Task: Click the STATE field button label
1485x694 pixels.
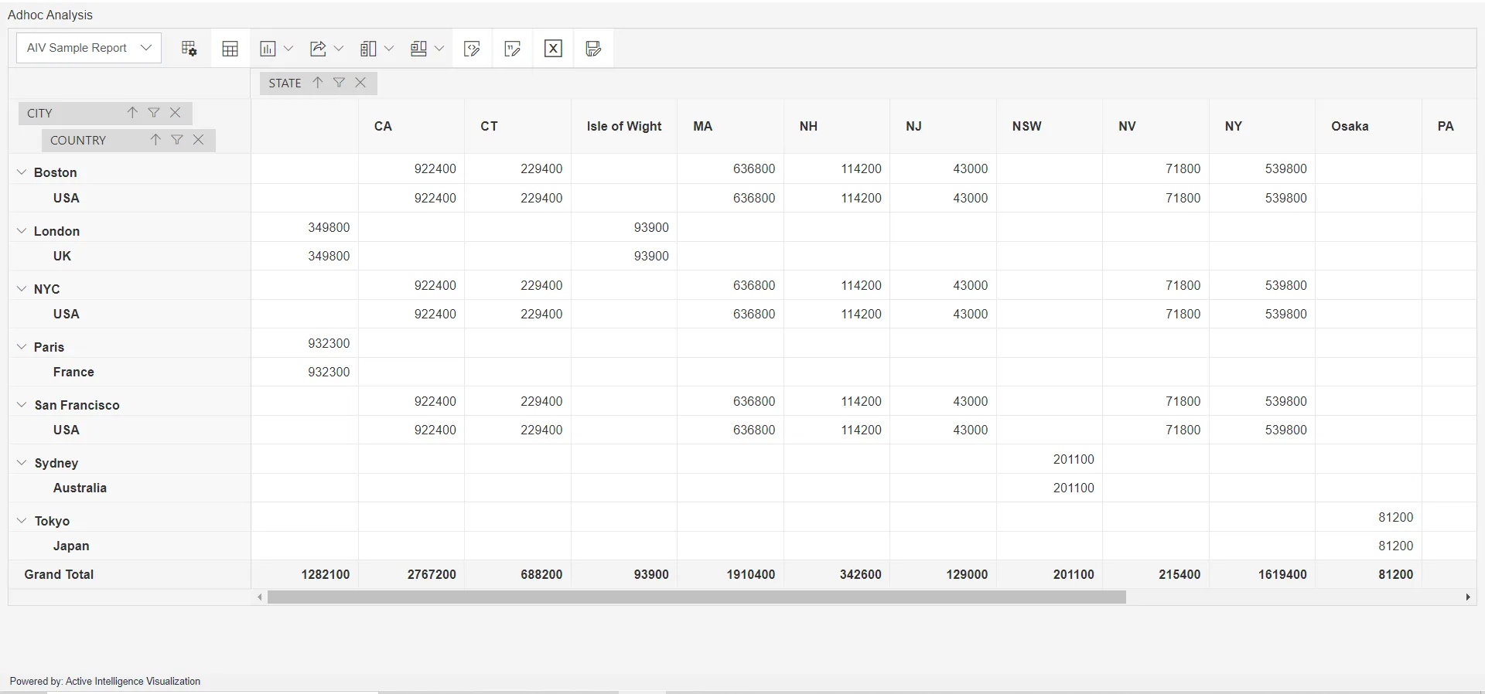Action: coord(285,83)
